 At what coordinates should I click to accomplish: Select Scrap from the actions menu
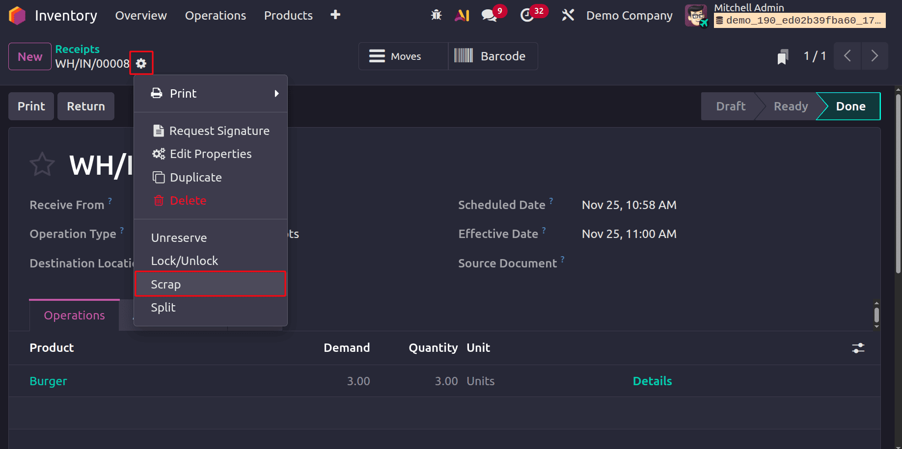(x=165, y=284)
